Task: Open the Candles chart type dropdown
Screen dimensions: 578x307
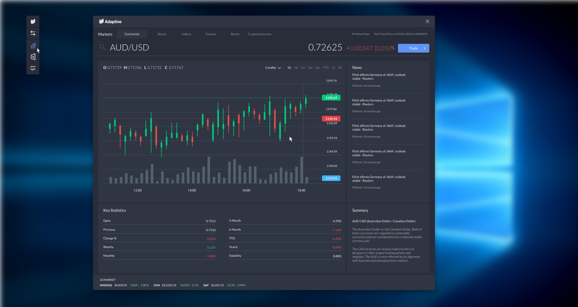Action: click(273, 68)
